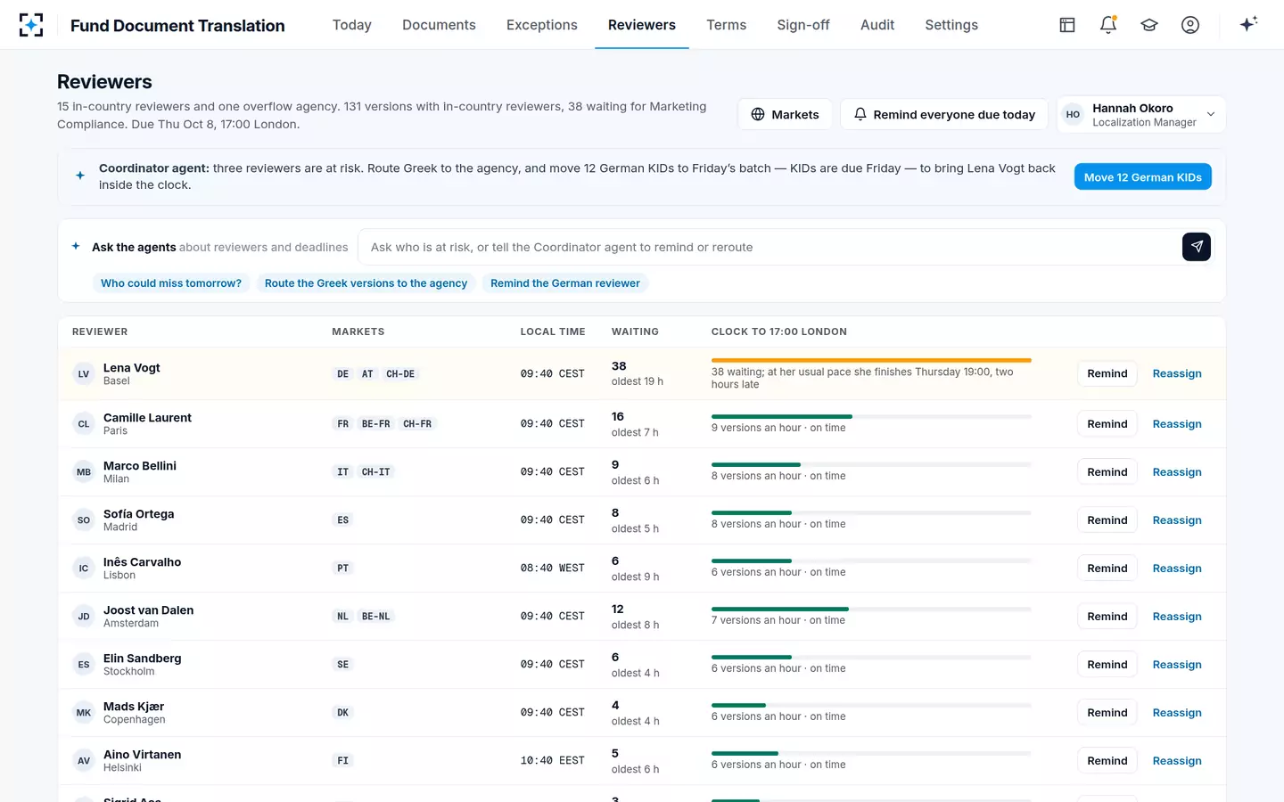Send the question with the paper-plane button
The height and width of the screenshot is (802, 1284).
pyautogui.click(x=1197, y=247)
